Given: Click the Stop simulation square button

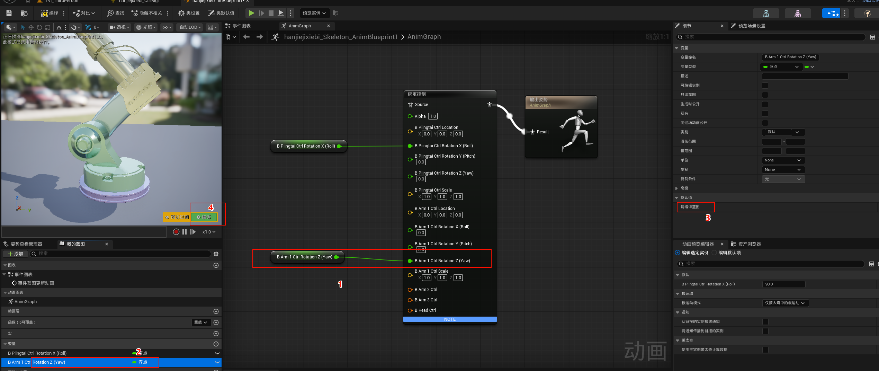Looking at the screenshot, I should pyautogui.click(x=271, y=13).
